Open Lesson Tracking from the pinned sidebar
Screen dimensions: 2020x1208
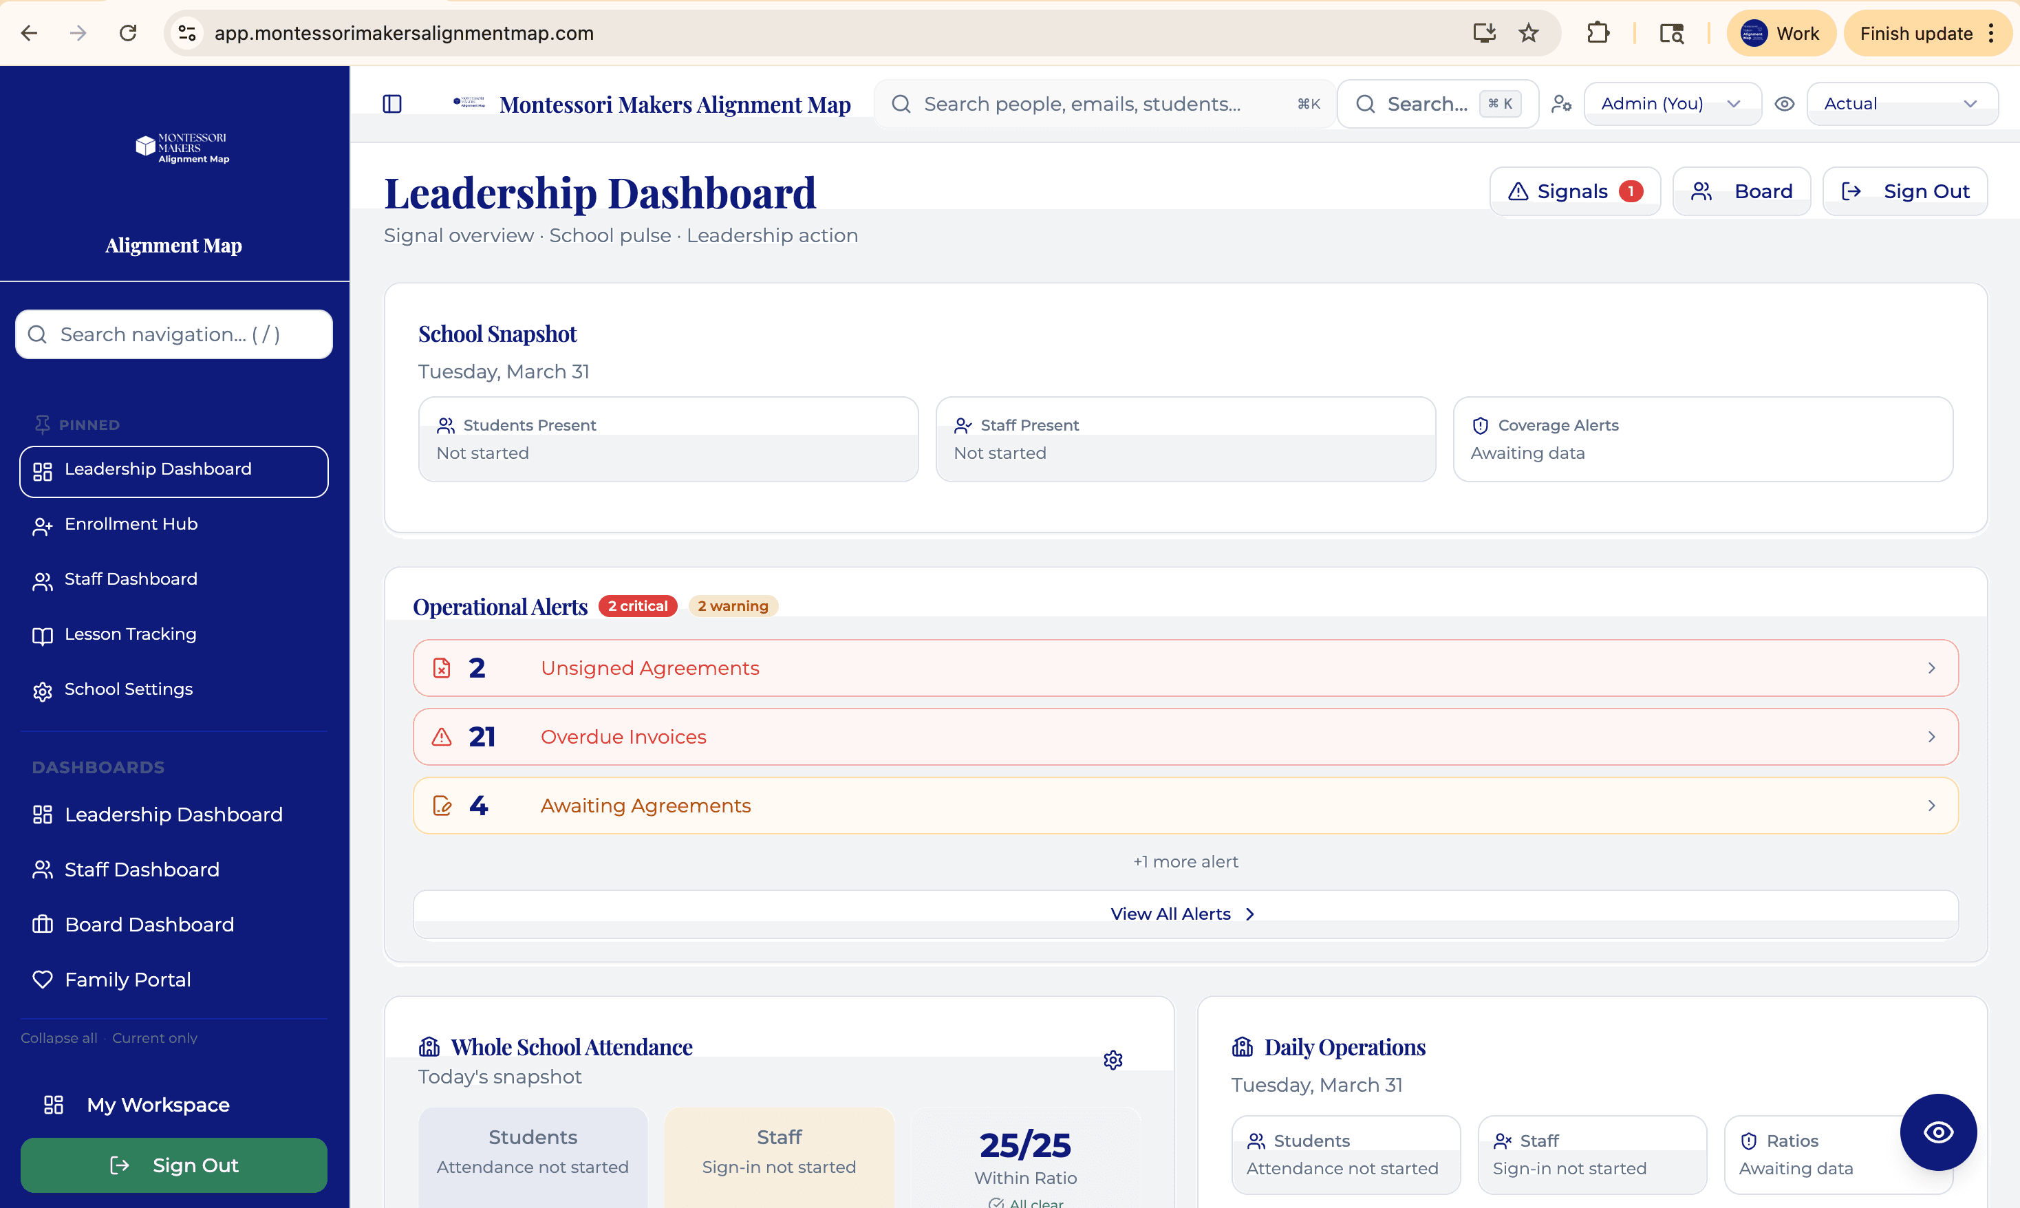(x=129, y=634)
